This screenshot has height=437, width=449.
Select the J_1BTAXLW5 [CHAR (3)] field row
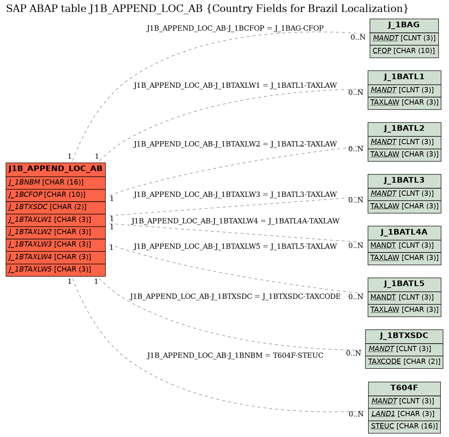pos(56,270)
